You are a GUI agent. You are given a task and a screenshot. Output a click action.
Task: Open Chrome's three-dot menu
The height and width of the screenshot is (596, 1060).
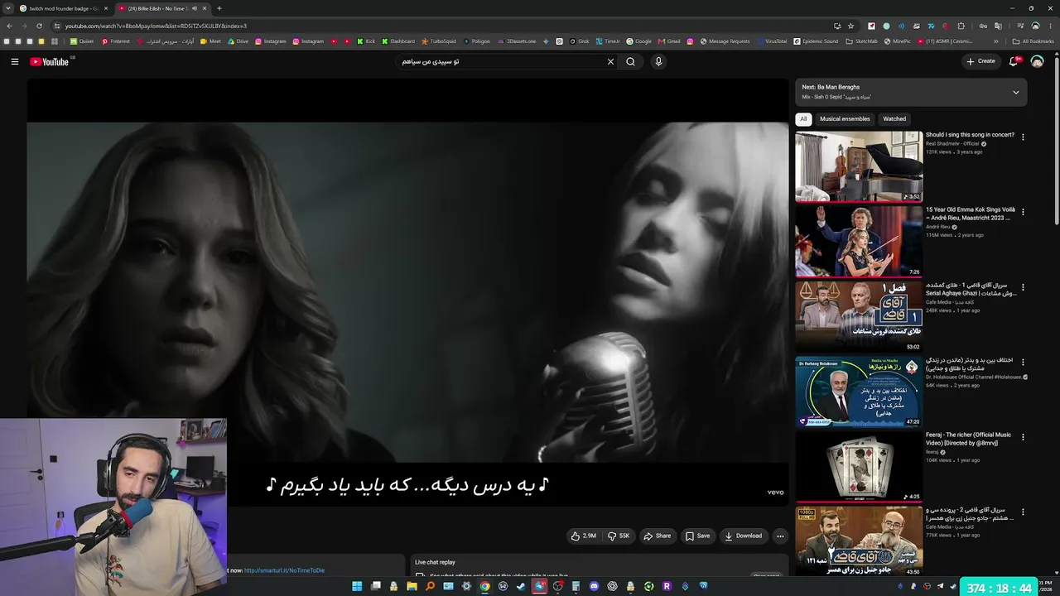click(x=1051, y=26)
